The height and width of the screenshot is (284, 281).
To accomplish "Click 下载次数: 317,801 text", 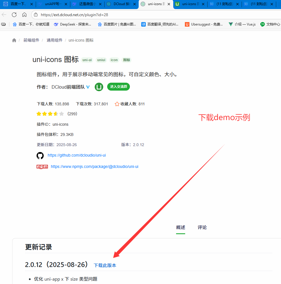I will point(92,104).
